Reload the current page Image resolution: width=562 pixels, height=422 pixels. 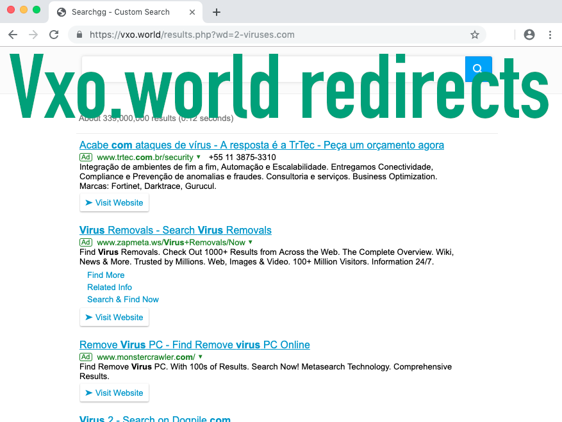[54, 35]
